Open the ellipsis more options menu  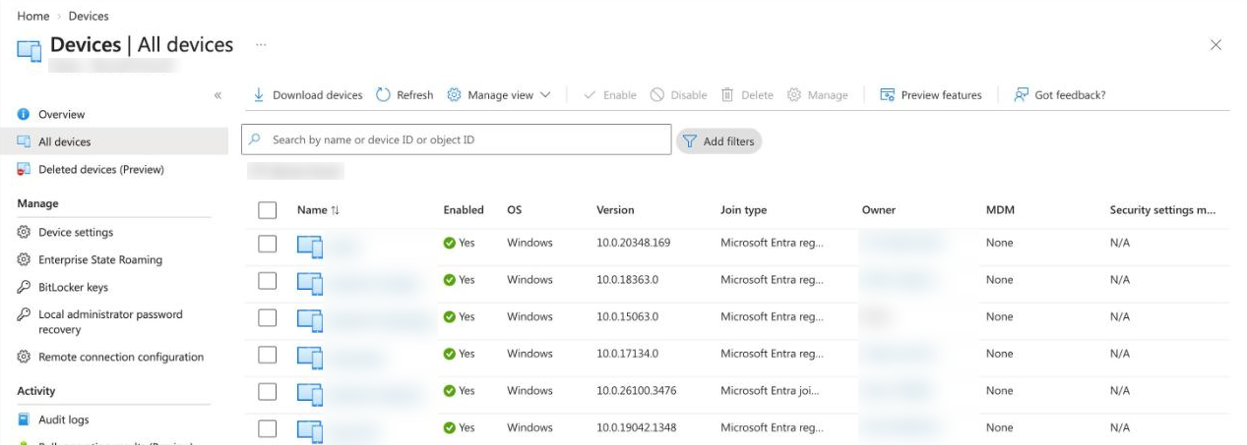[x=261, y=44]
